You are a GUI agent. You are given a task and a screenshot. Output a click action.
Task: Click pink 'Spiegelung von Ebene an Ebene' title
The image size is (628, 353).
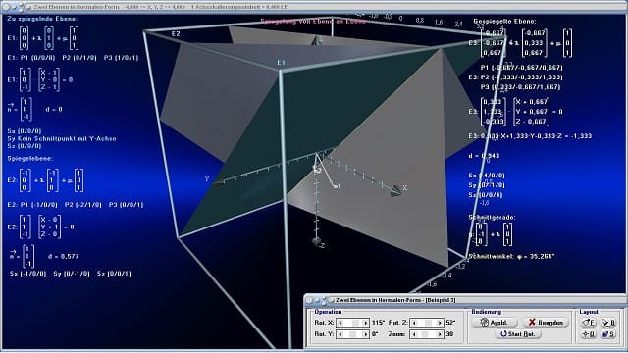pyautogui.click(x=313, y=22)
